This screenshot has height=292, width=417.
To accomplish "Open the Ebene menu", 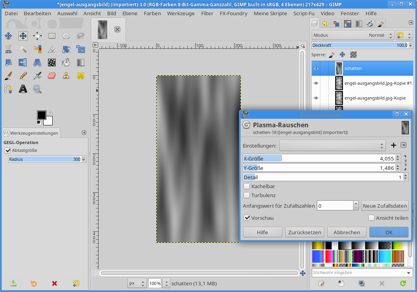I will [130, 13].
